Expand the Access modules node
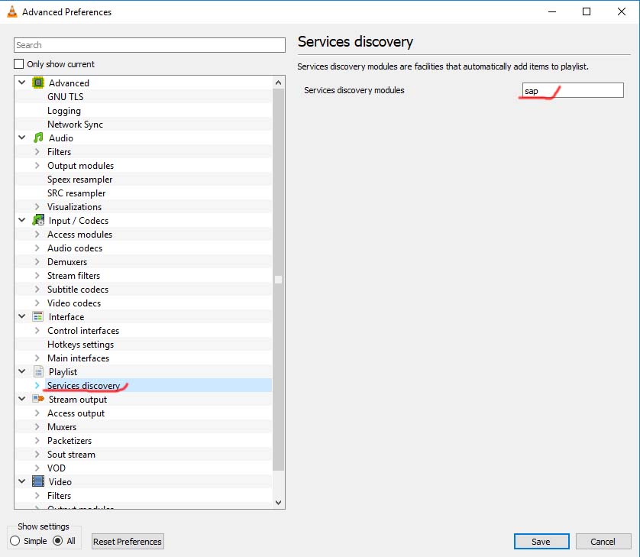640x557 pixels. pos(37,234)
